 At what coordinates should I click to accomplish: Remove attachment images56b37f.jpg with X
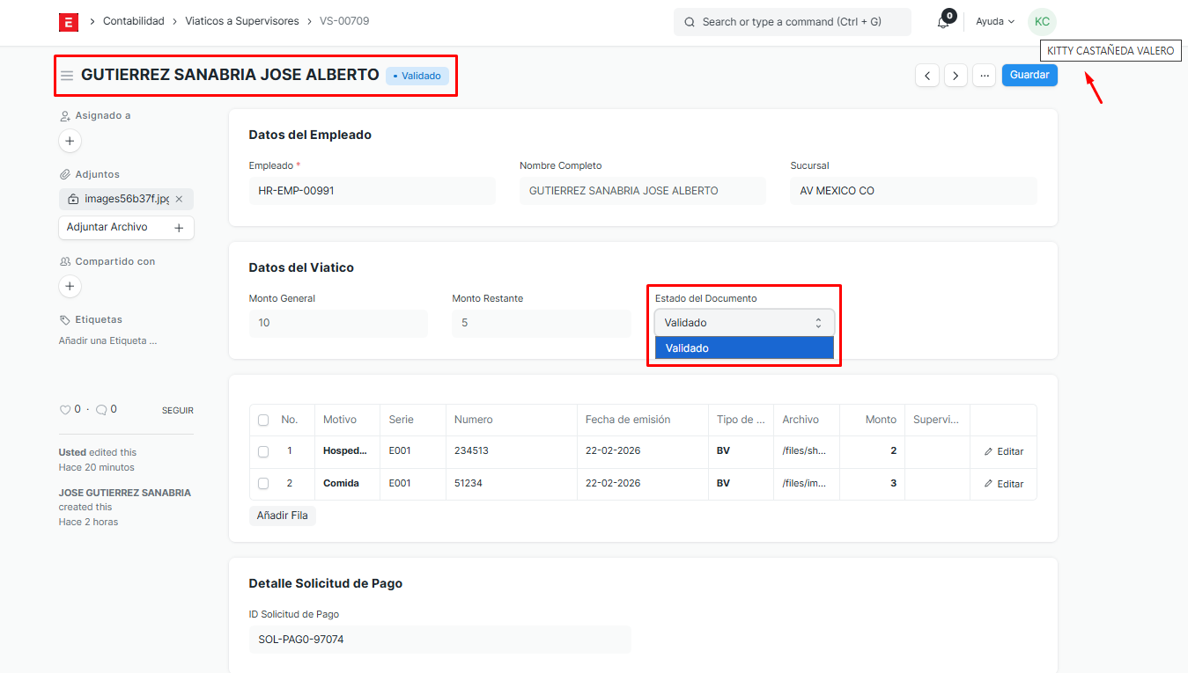tap(179, 200)
